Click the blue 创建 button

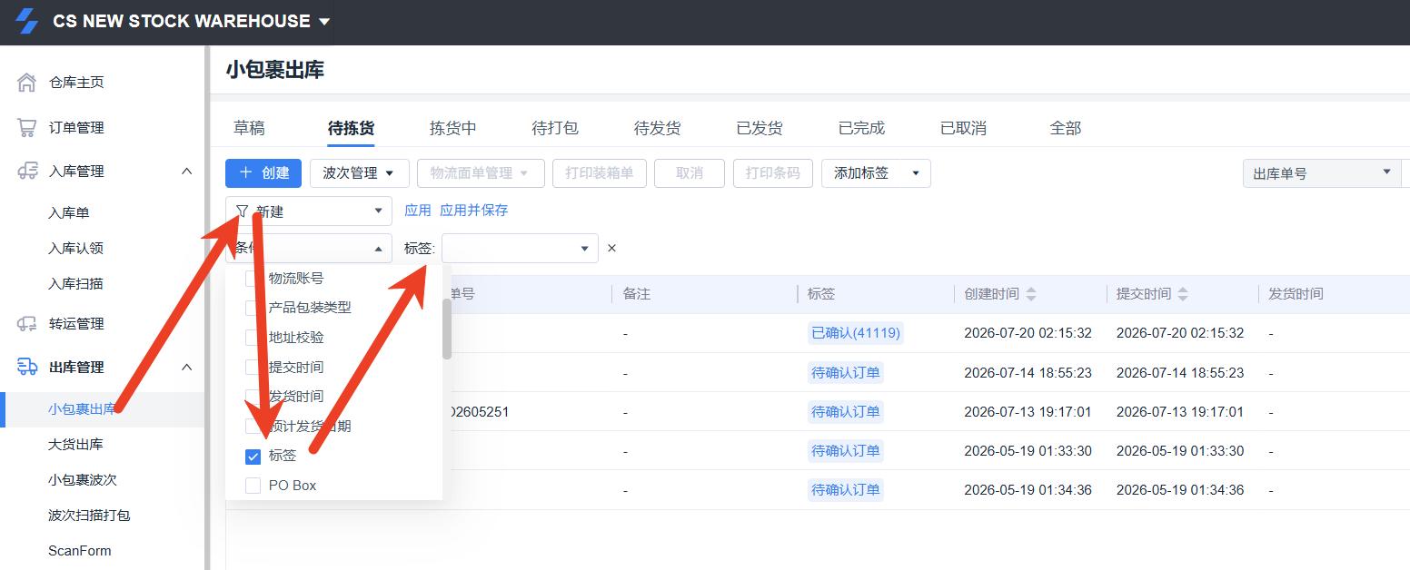pos(263,172)
